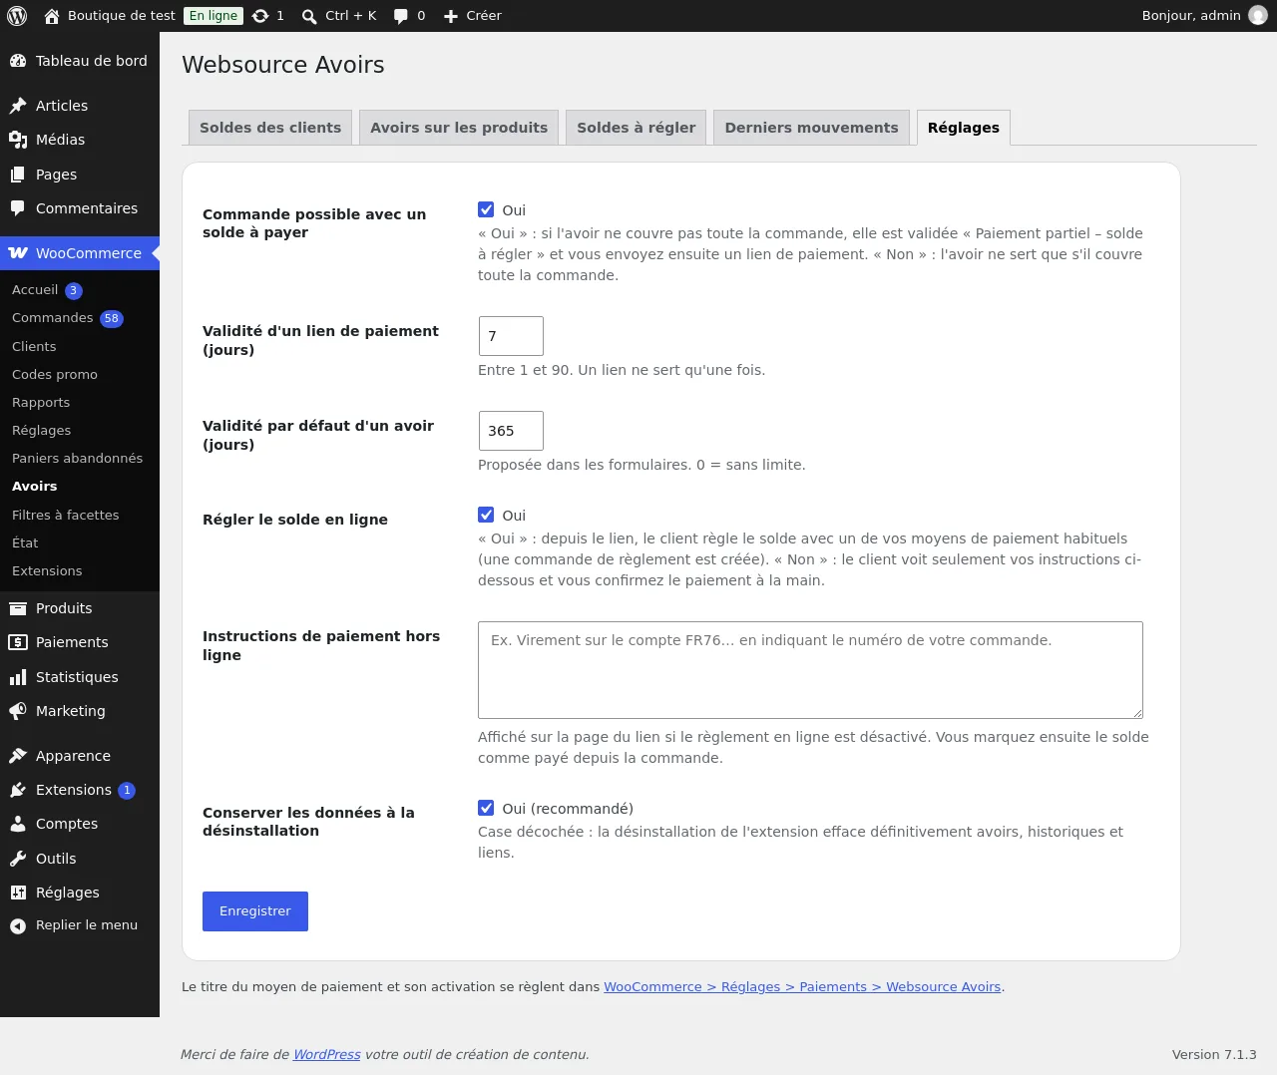Select the Soldes à régler tab
Image resolution: width=1277 pixels, height=1075 pixels.
(637, 128)
